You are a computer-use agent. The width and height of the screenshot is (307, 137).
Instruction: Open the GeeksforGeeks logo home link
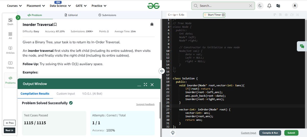pos(153,5)
